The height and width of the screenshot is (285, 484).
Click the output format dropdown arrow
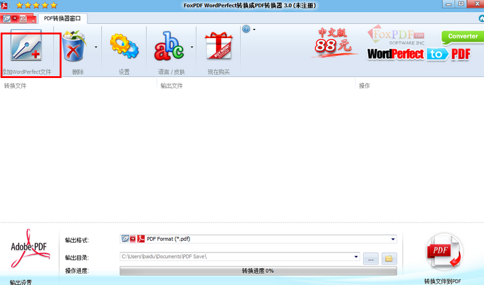click(393, 239)
